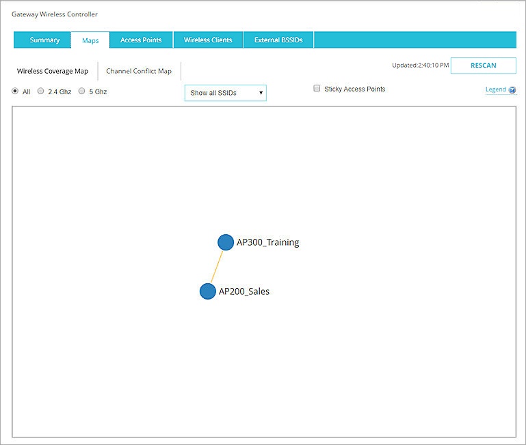Switch to Channel Conflict Map
This screenshot has height=445, width=526.
click(139, 71)
